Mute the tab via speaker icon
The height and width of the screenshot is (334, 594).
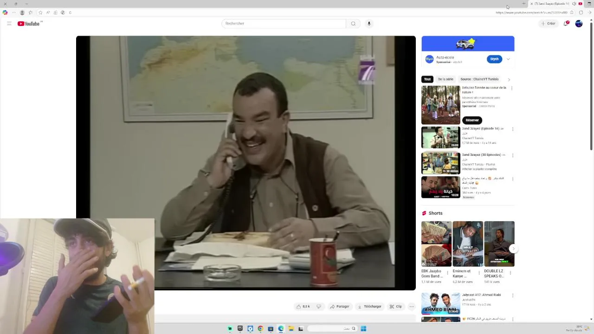tap(574, 4)
